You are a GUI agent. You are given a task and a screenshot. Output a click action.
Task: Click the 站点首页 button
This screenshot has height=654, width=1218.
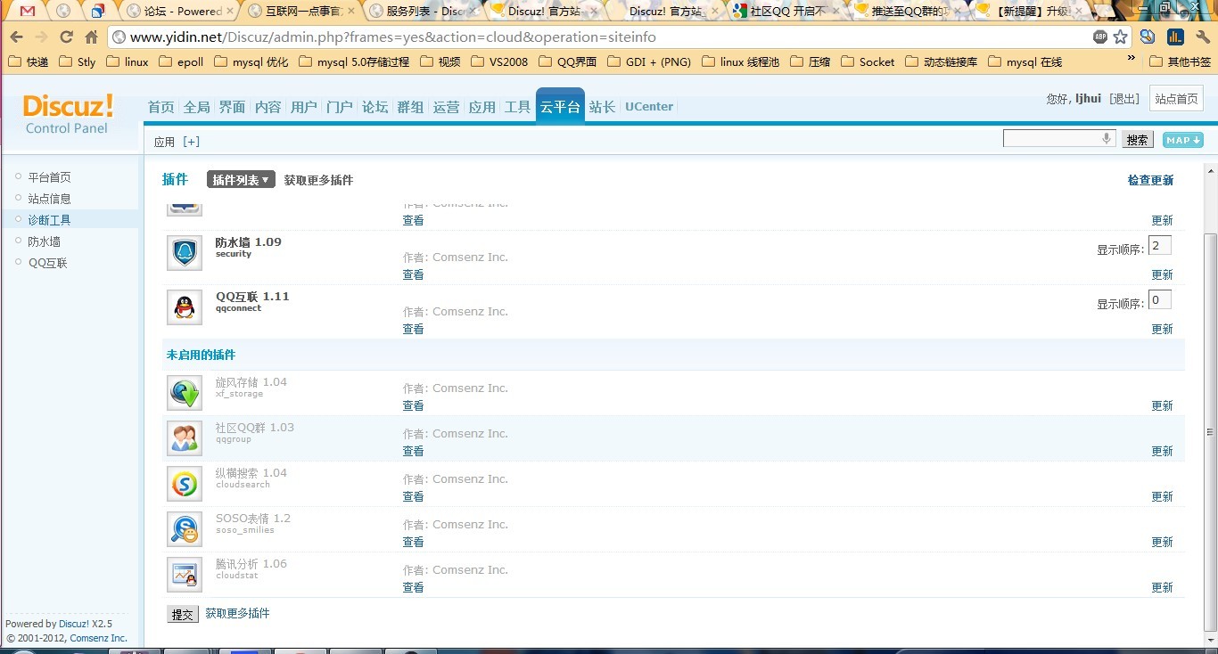point(1177,99)
